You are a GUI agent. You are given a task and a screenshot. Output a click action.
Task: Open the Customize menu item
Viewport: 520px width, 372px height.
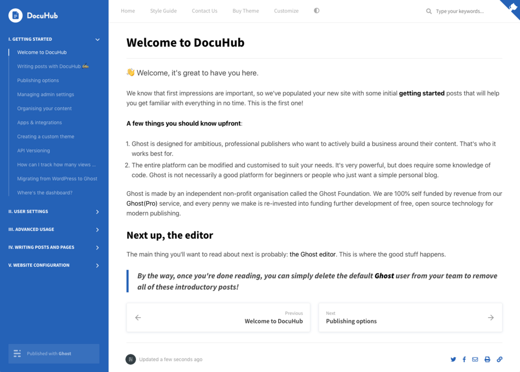pos(286,11)
